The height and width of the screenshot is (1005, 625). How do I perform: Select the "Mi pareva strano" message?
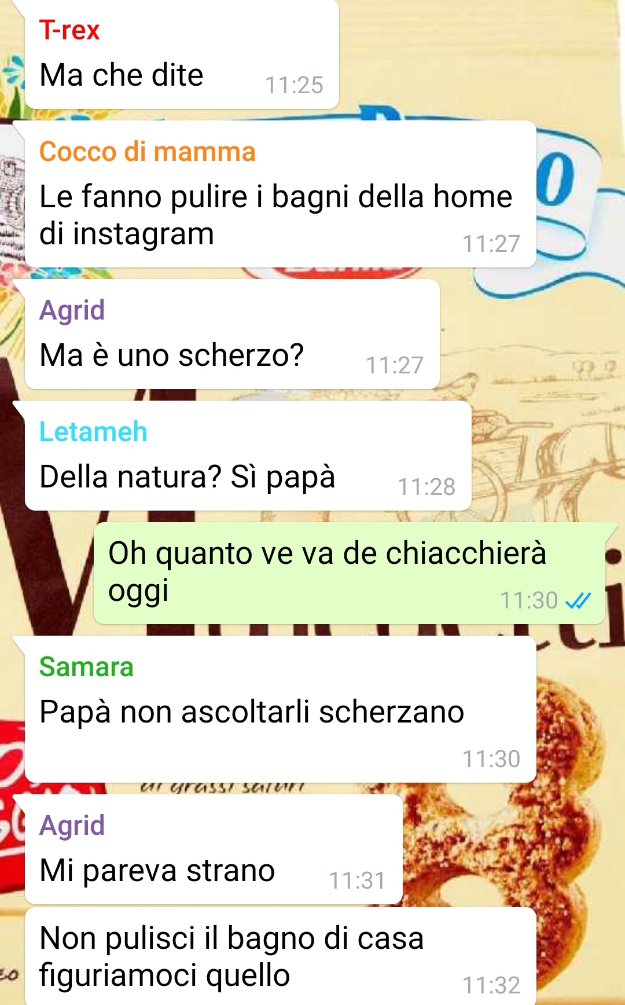tap(214, 849)
